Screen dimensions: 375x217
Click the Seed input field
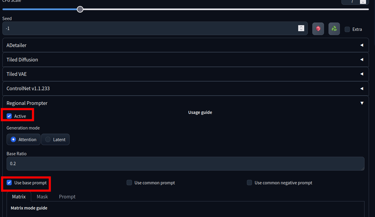click(150, 28)
